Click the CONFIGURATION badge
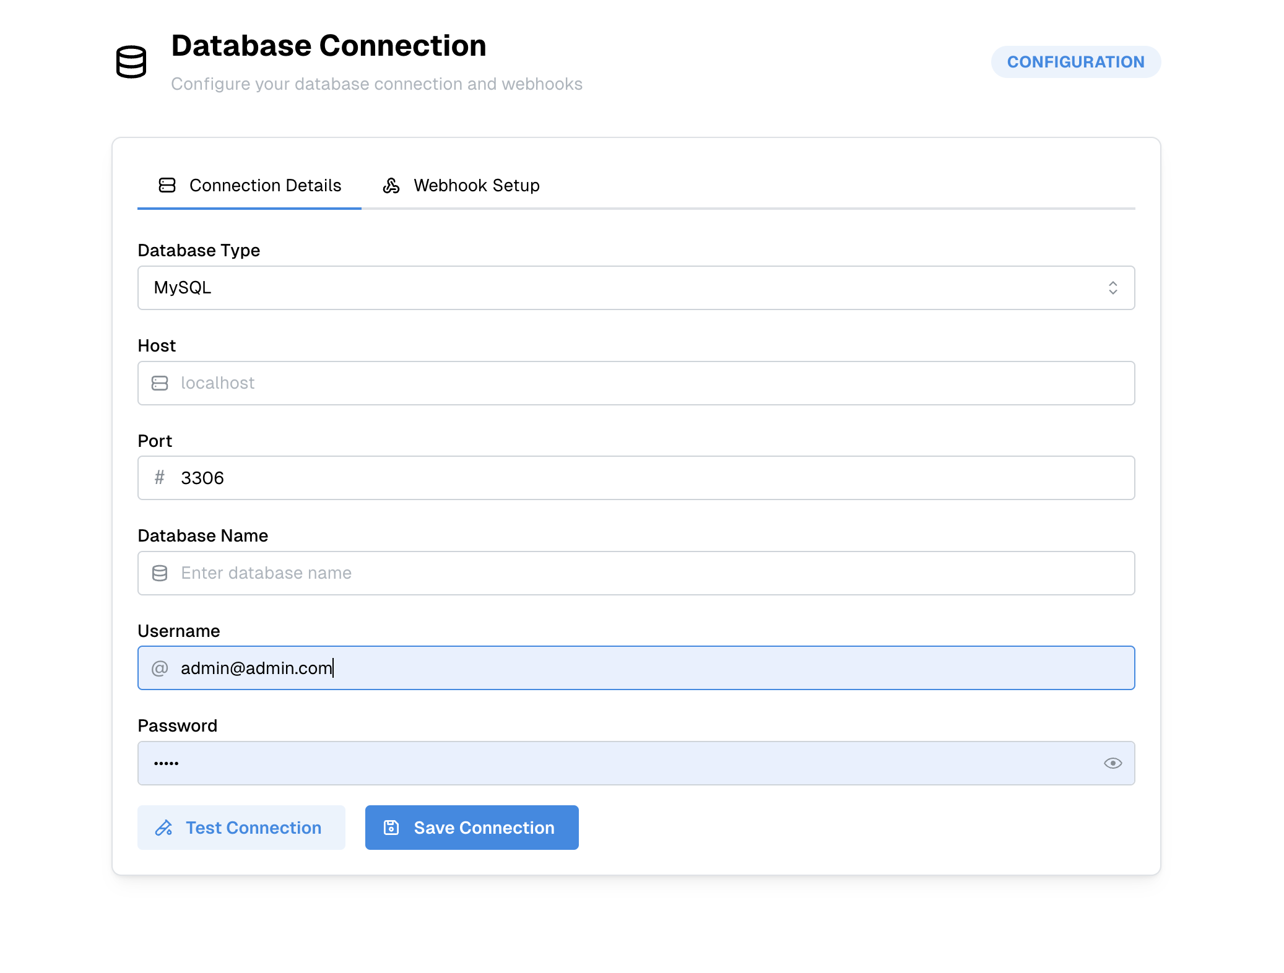The height and width of the screenshot is (973, 1284). coord(1075,62)
